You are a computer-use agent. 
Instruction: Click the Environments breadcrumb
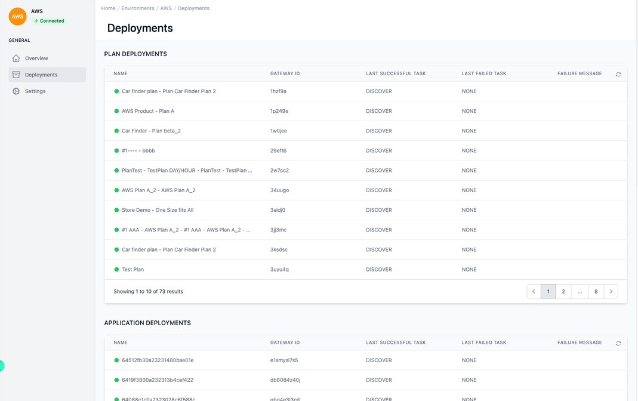138,8
